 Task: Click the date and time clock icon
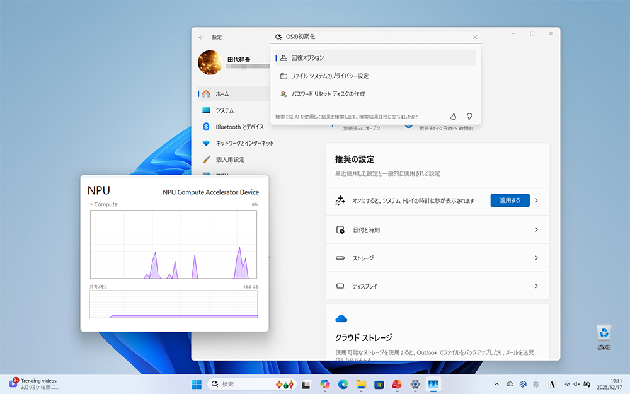pos(340,230)
